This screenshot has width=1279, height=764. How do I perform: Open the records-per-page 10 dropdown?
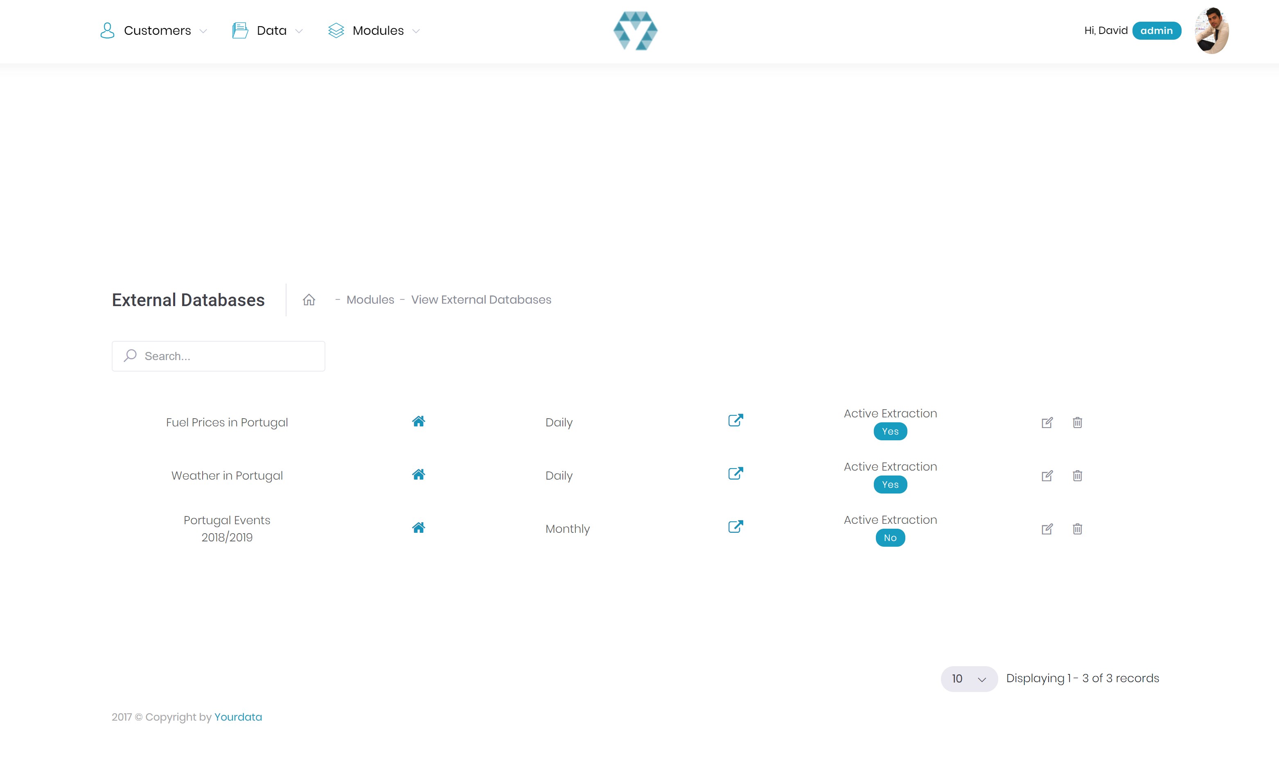pyautogui.click(x=968, y=678)
